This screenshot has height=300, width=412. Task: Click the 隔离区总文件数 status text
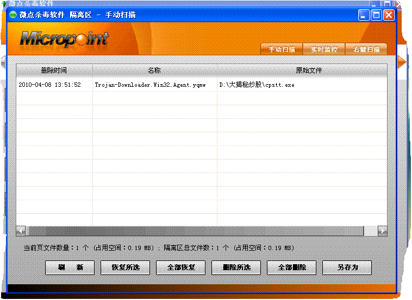(x=229, y=248)
